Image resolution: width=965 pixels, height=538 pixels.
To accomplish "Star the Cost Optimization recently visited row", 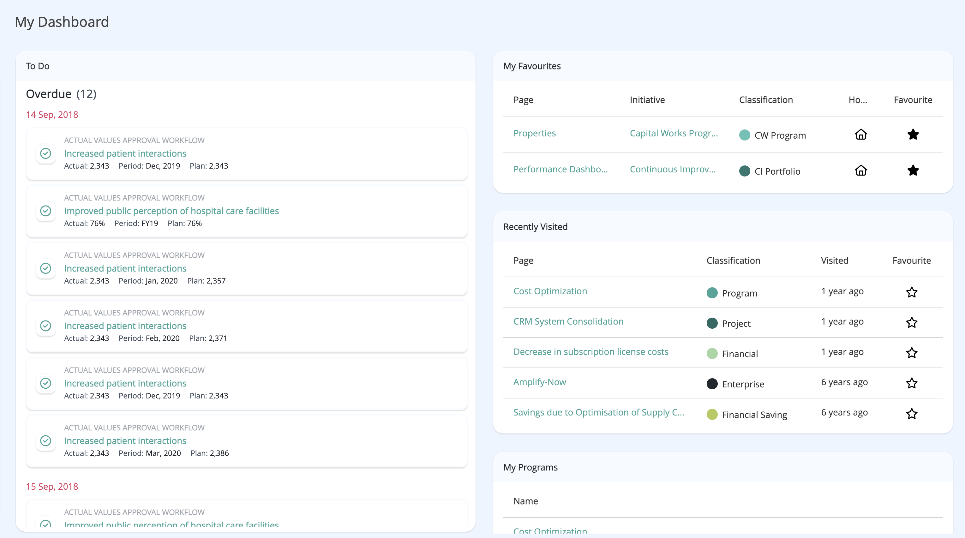I will click(911, 292).
